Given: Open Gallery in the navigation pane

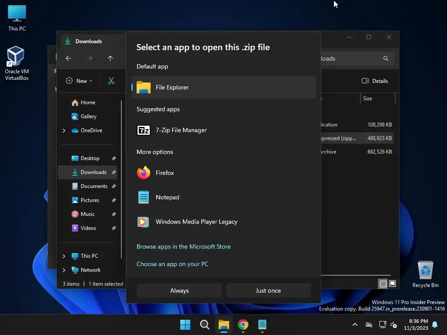Looking at the screenshot, I should pyautogui.click(x=88, y=116).
